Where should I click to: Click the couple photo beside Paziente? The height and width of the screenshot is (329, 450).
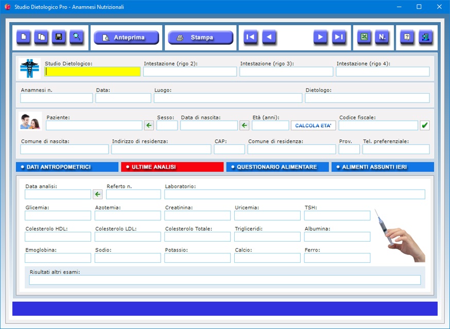(x=30, y=121)
